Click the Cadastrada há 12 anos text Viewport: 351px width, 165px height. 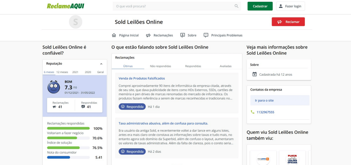click(x=276, y=74)
